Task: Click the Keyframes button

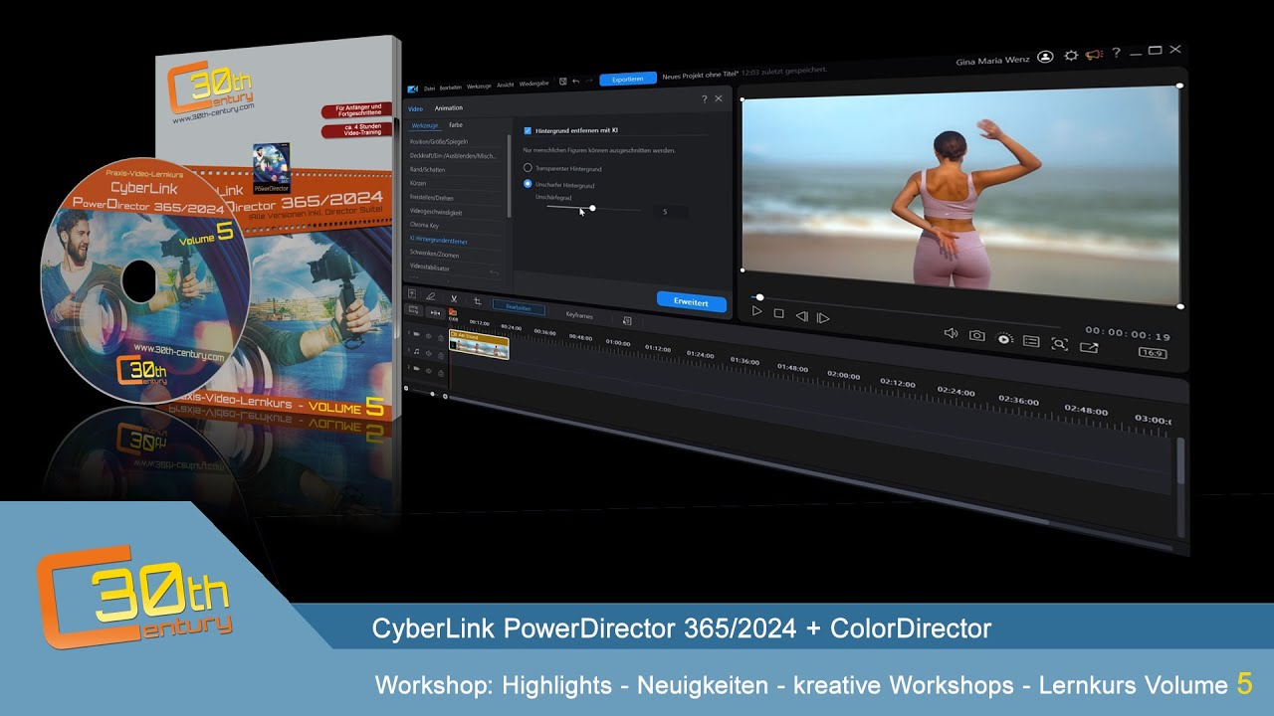Action: point(579,315)
